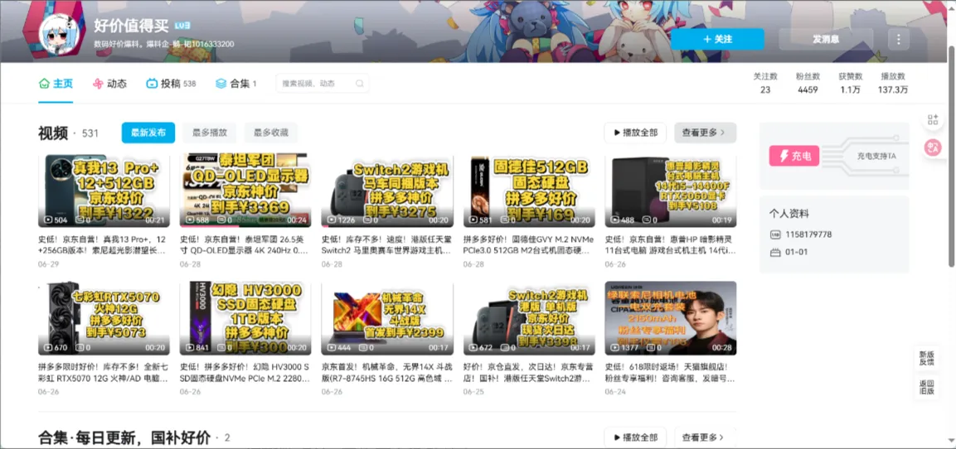Open the 七彩虹RTX5070 video thumbnail

point(104,318)
